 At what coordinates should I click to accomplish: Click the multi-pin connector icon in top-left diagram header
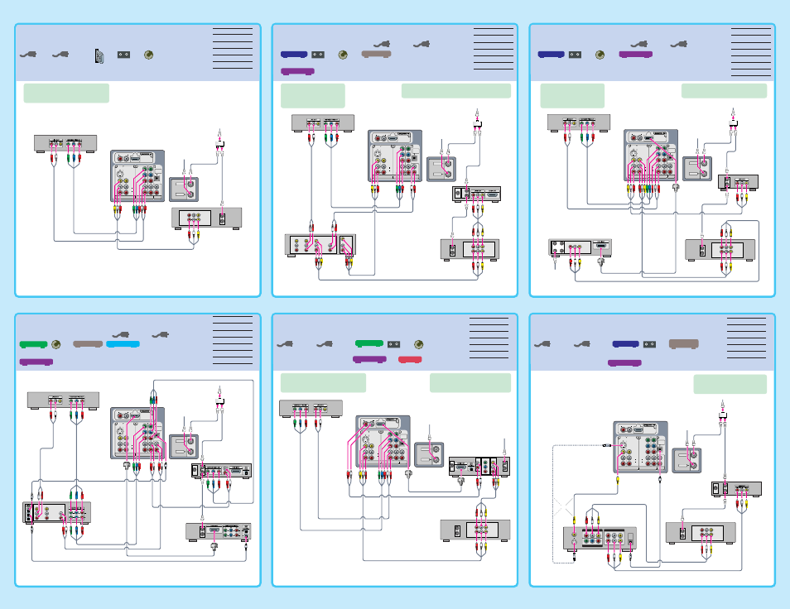[x=99, y=56]
